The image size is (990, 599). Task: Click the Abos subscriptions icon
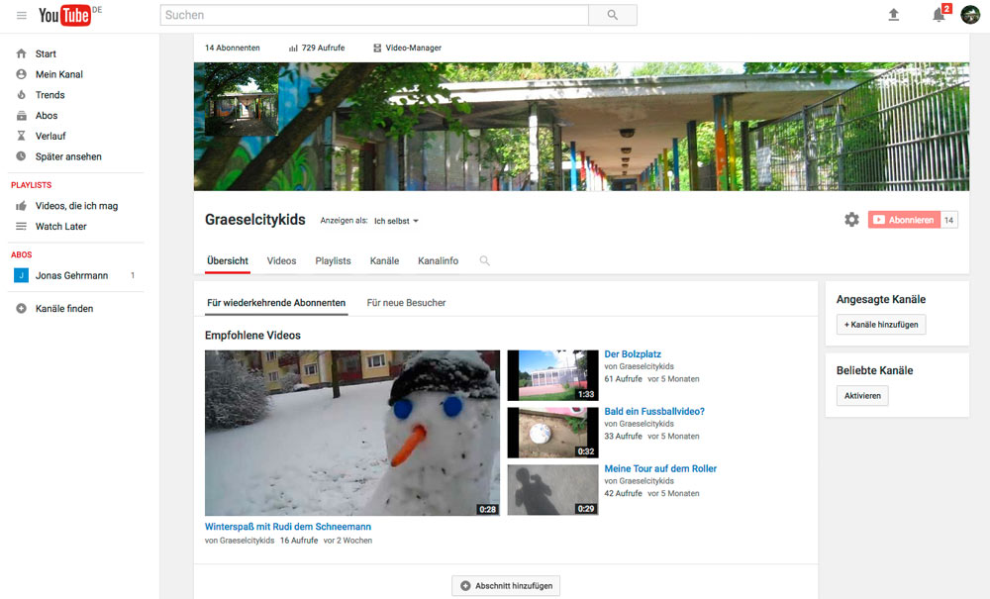21,116
